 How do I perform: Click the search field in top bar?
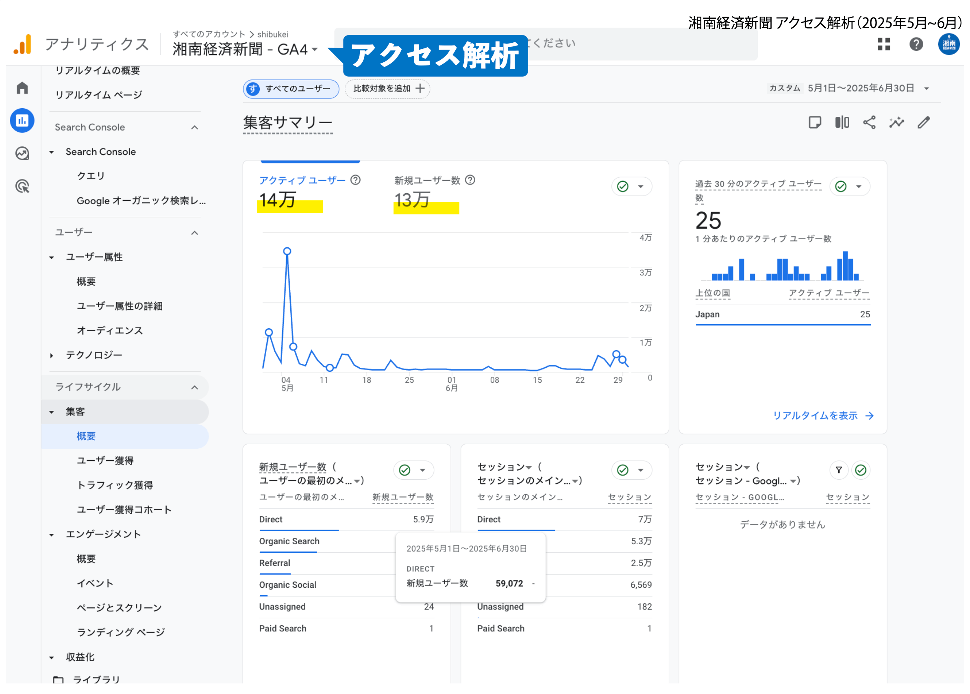(x=546, y=44)
